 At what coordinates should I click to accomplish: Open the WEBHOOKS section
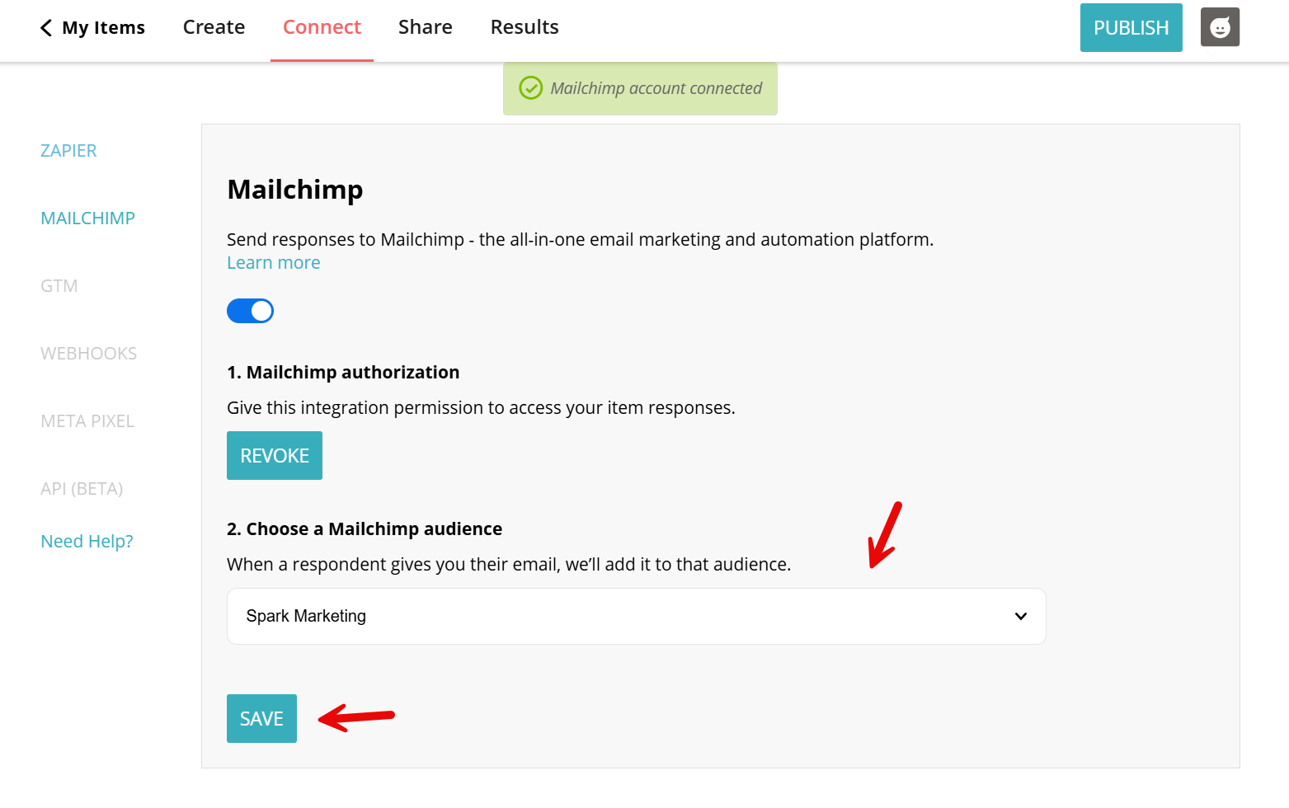tap(88, 353)
